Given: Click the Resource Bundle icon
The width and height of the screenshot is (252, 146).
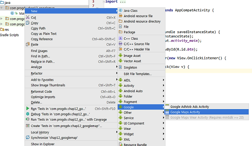Looking at the screenshot, I should (120, 144).
